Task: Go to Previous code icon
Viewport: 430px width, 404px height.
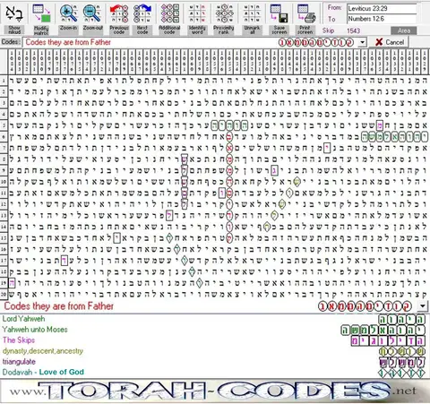Action: click(119, 13)
